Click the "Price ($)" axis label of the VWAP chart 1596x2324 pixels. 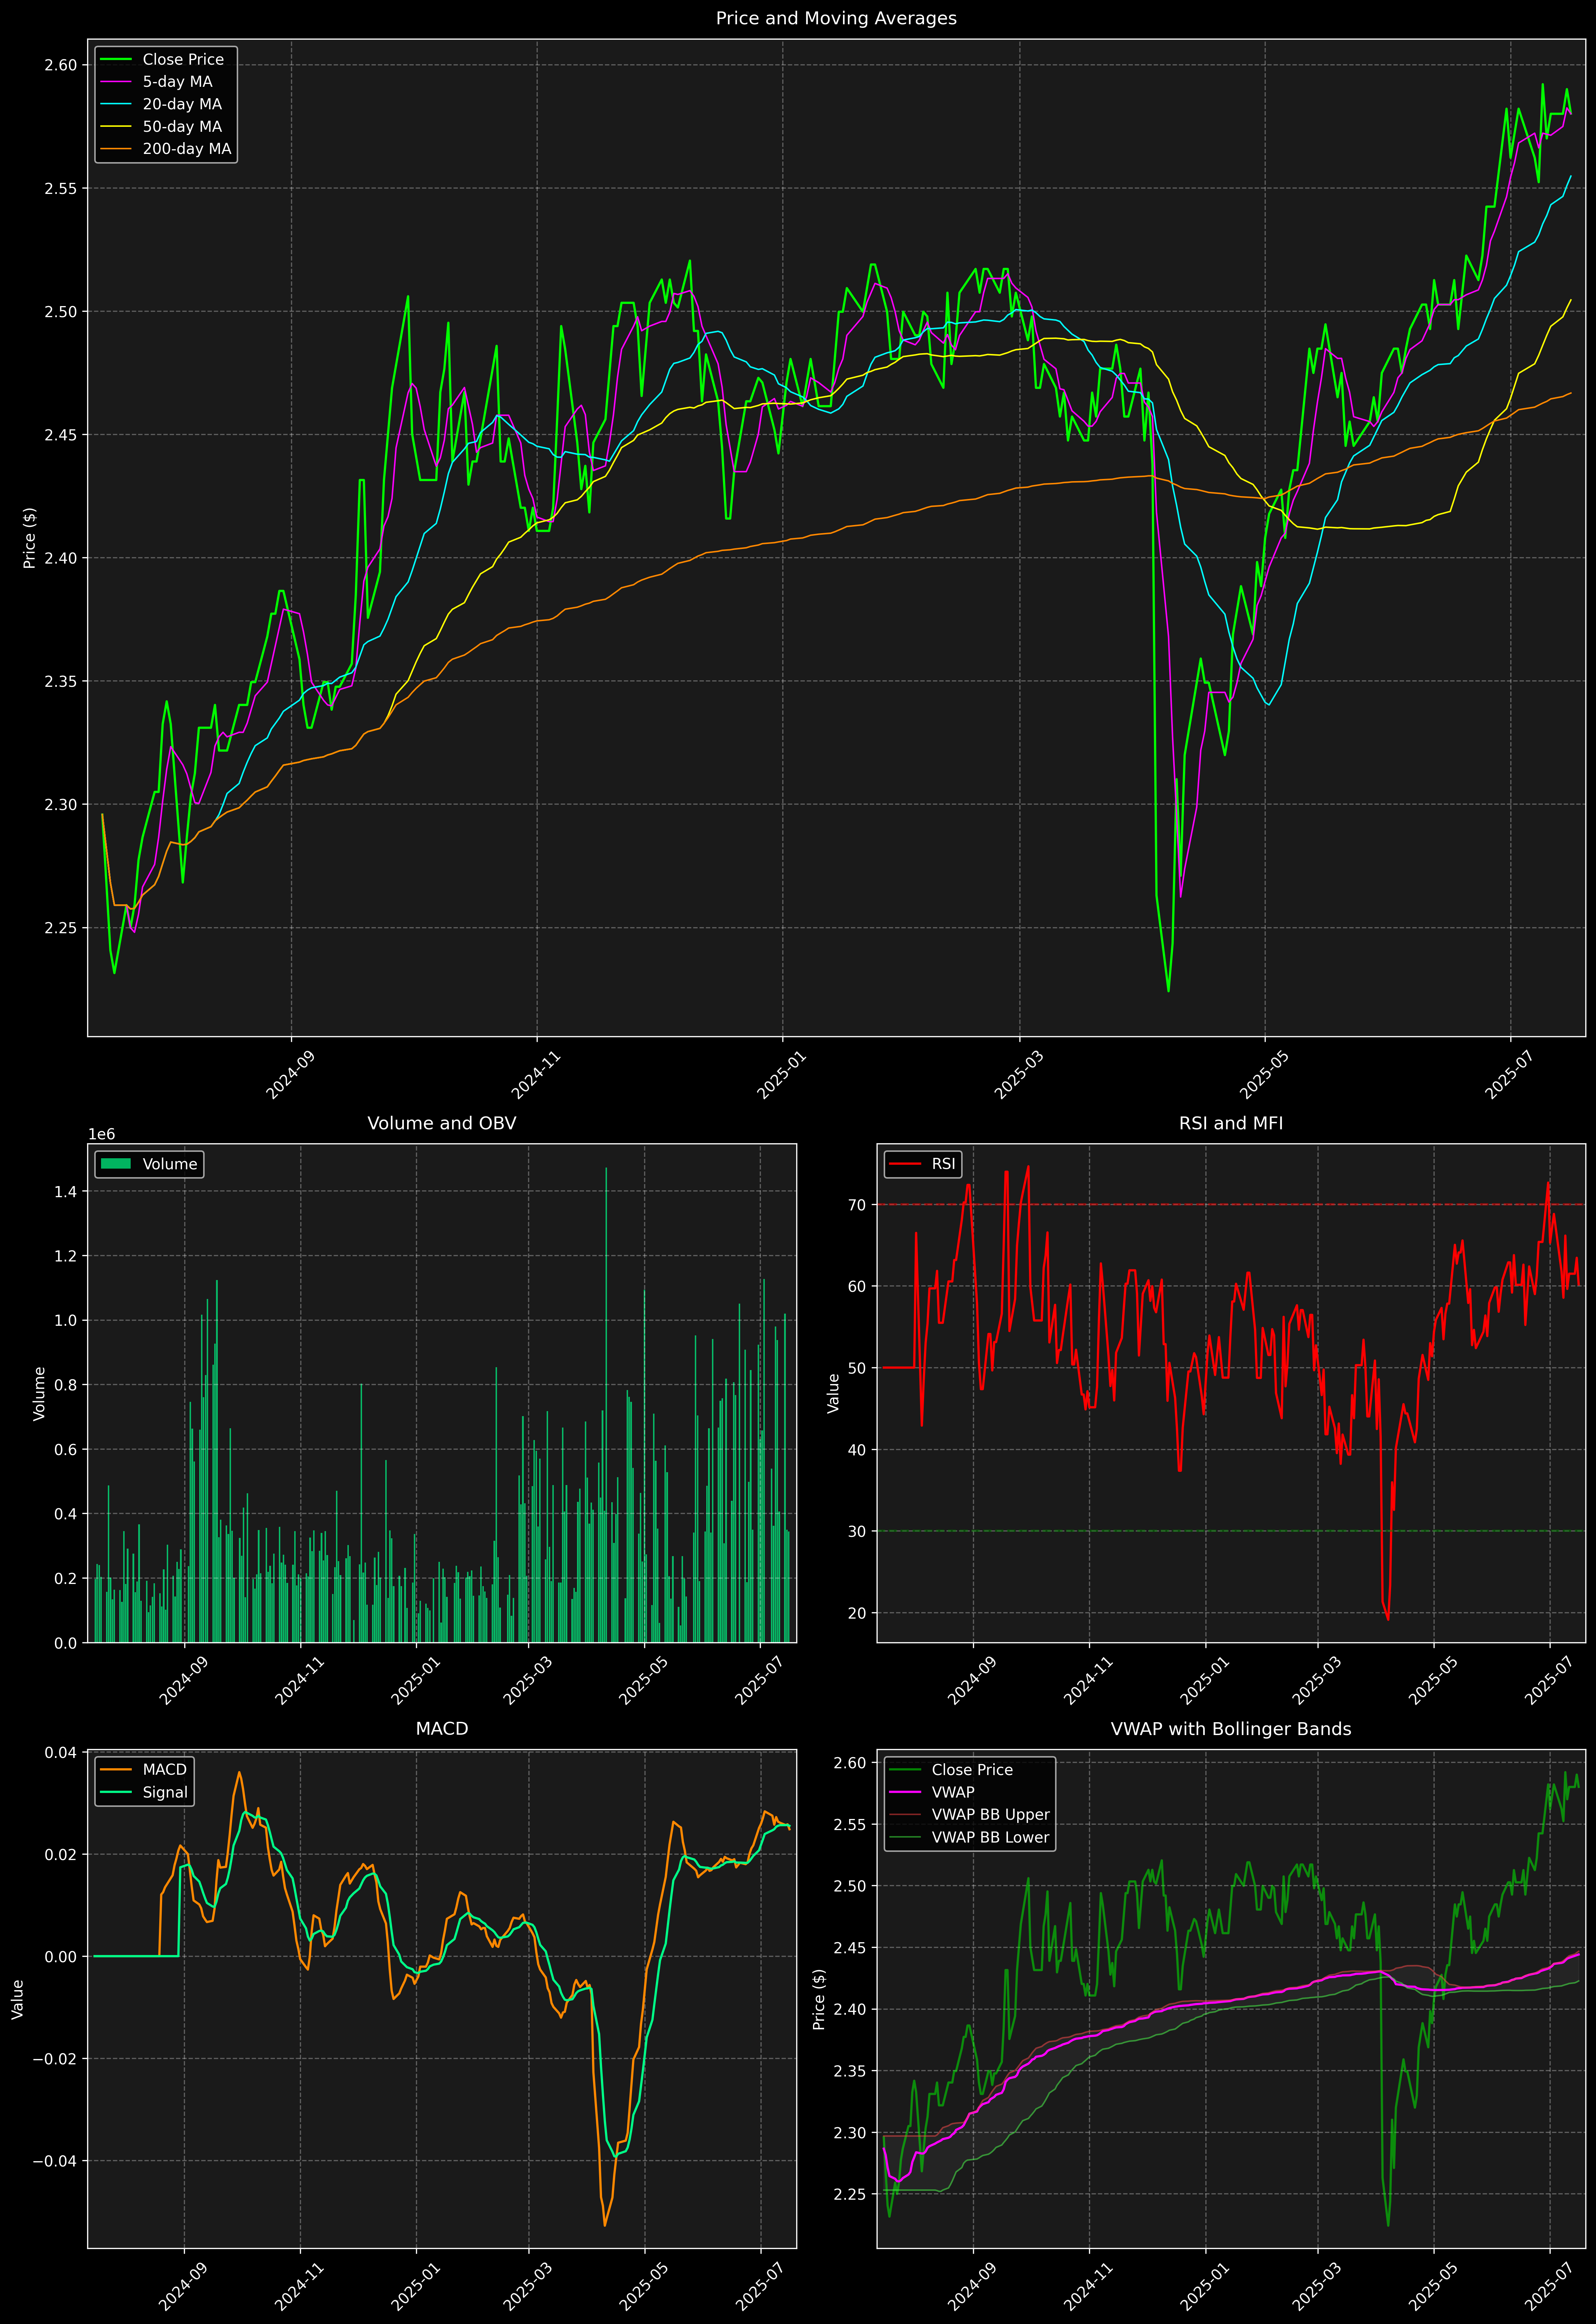coord(819,1999)
